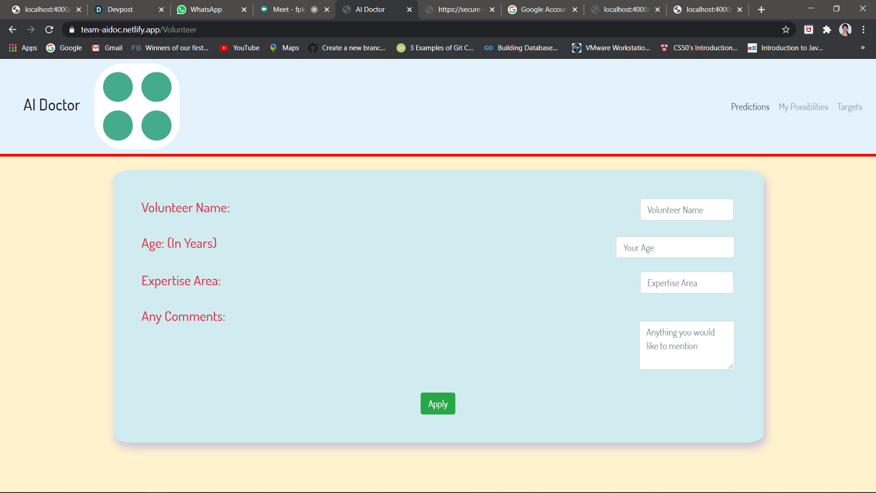Focus the Your Age input field

click(x=675, y=247)
